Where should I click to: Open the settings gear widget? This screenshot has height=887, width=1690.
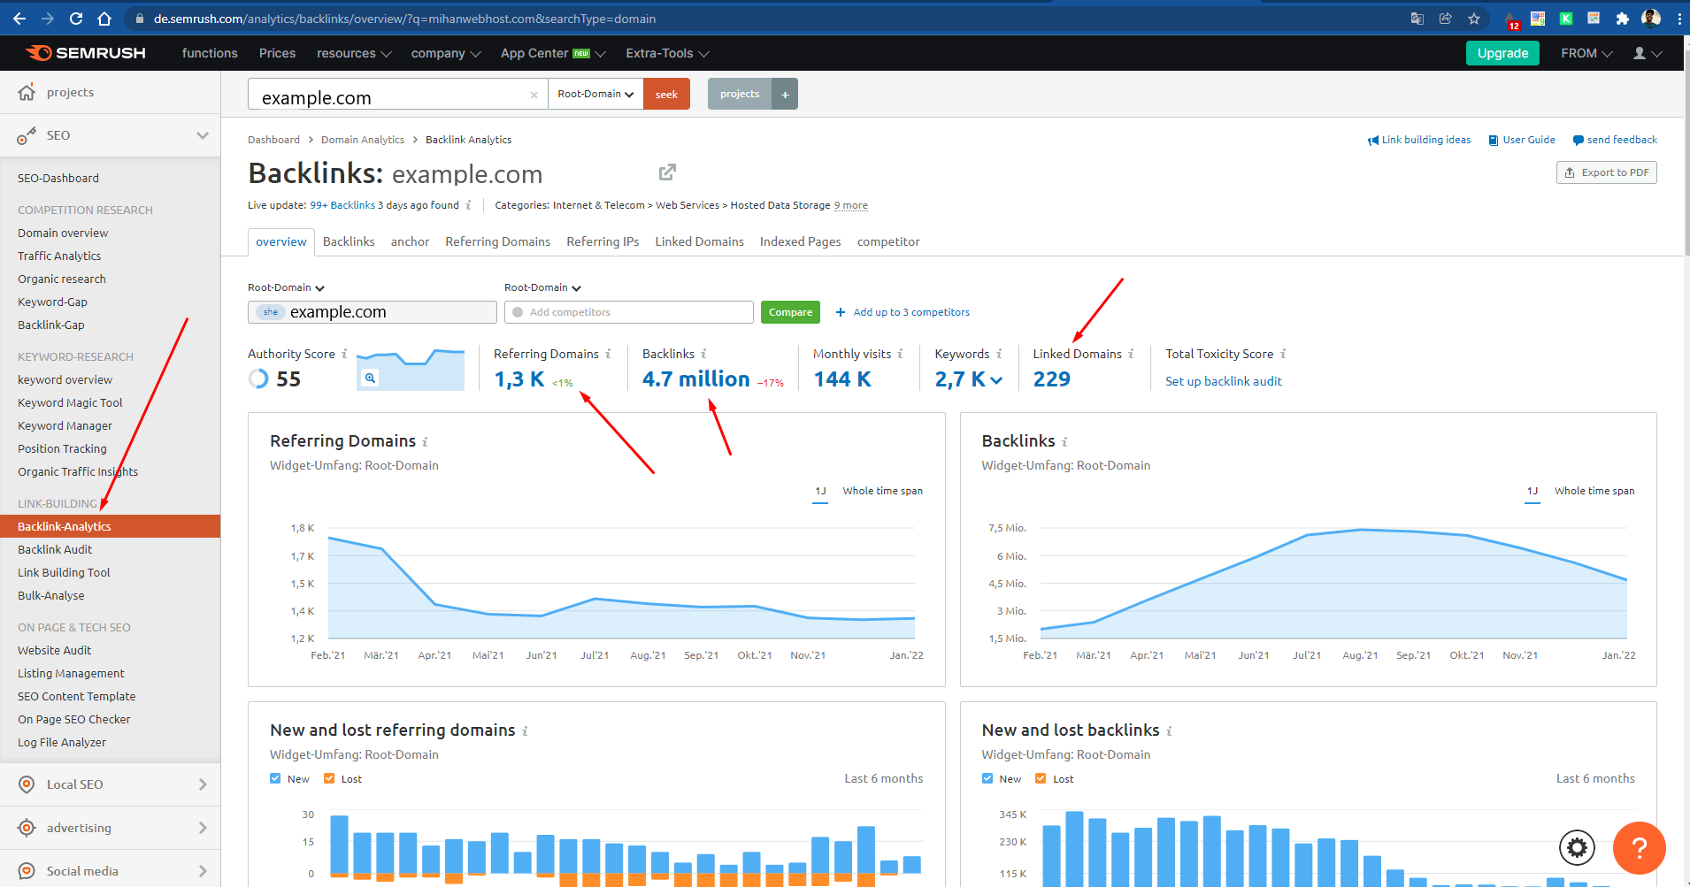[1577, 848]
